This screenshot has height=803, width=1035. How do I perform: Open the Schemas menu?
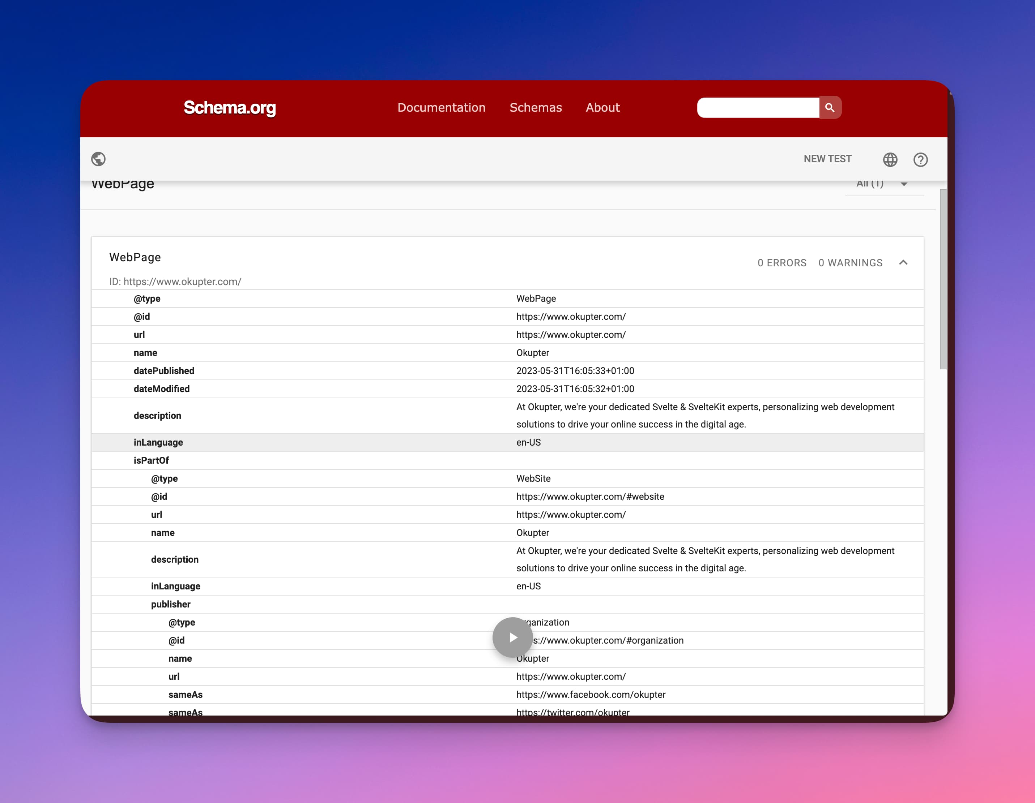pos(536,107)
